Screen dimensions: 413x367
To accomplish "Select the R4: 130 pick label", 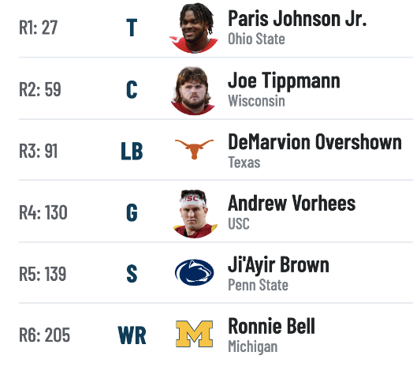I will tap(43, 212).
